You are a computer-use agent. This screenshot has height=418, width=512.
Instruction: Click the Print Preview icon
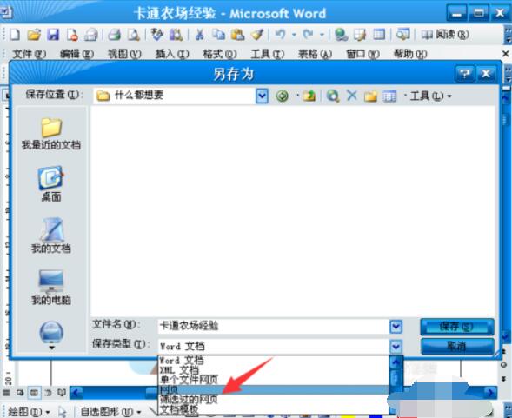pos(133,34)
